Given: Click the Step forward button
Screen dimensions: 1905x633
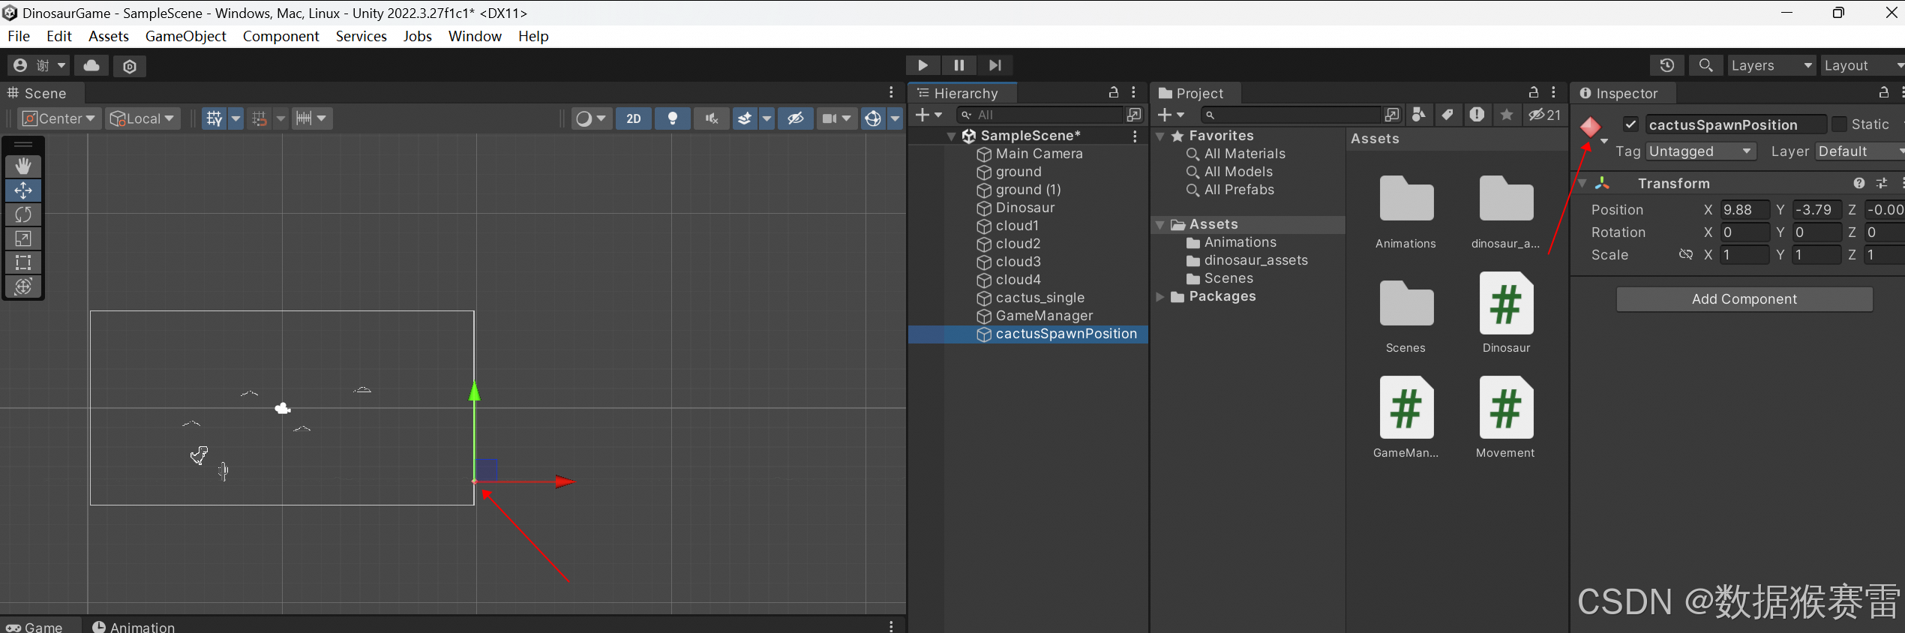Looking at the screenshot, I should point(995,65).
